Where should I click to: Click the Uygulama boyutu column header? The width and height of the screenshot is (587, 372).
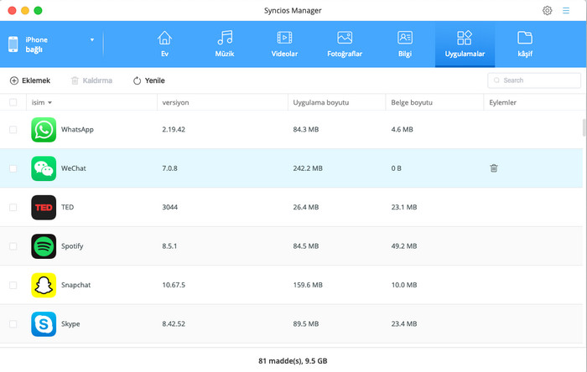point(321,102)
